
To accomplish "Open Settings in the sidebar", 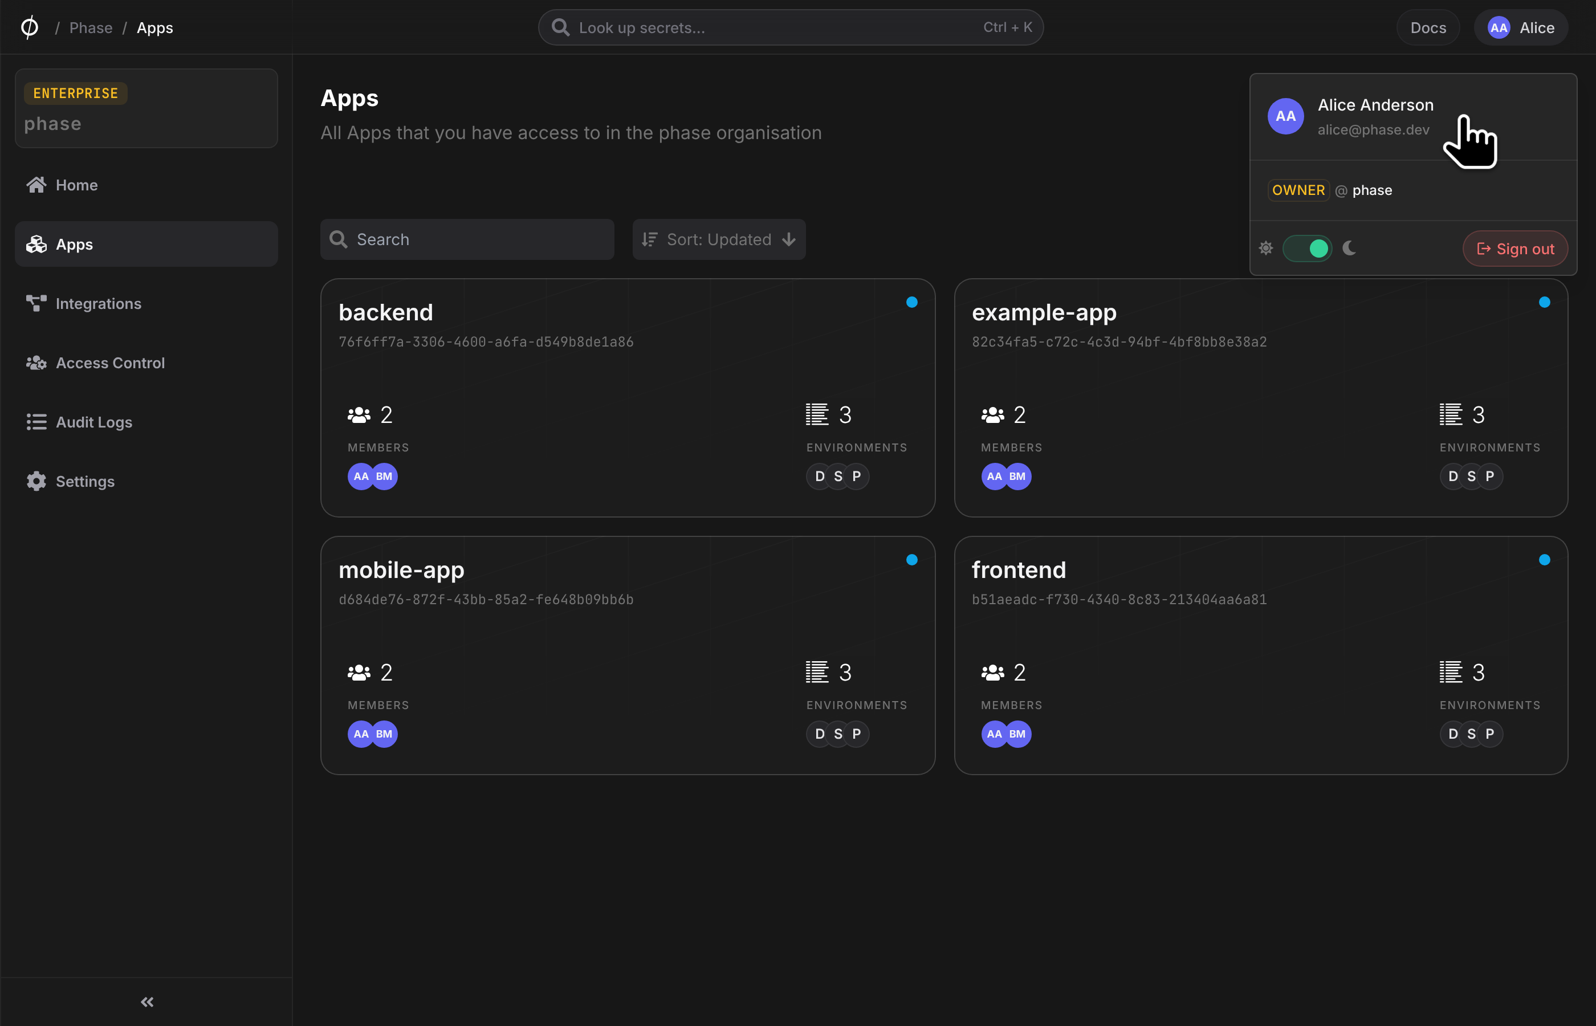I will coord(146,481).
